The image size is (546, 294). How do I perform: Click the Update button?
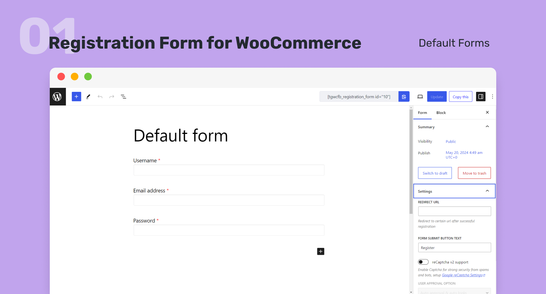(437, 97)
